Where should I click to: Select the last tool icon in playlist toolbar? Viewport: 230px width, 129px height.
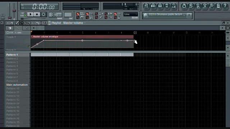click(x=45, y=23)
